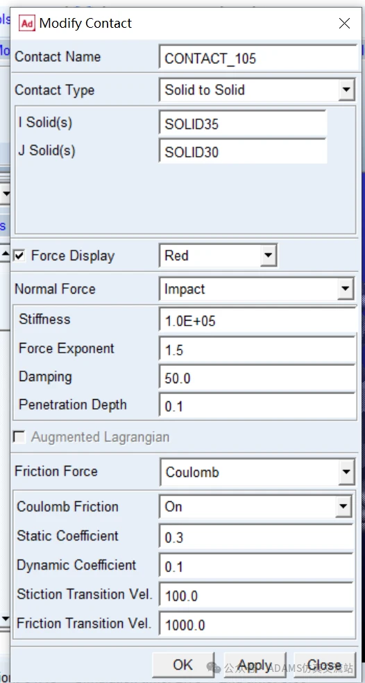
Task: Open the Contact Type dropdown arrow
Action: 346,90
